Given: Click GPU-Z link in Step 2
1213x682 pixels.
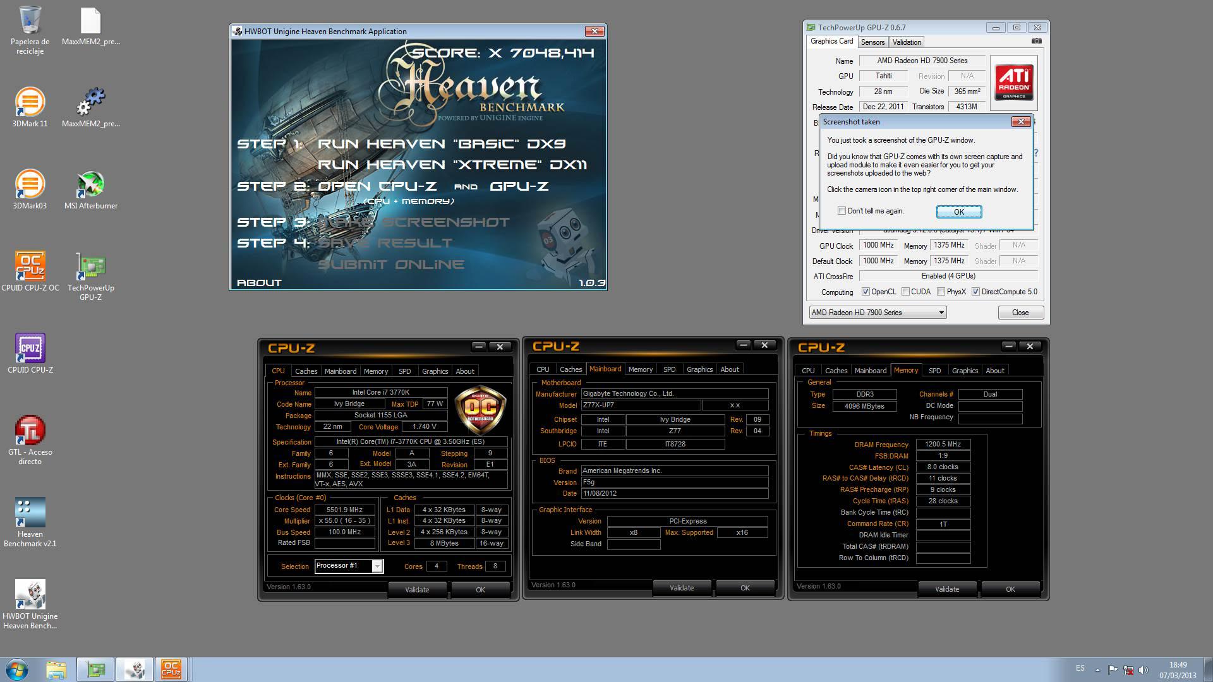Looking at the screenshot, I should click(x=519, y=186).
